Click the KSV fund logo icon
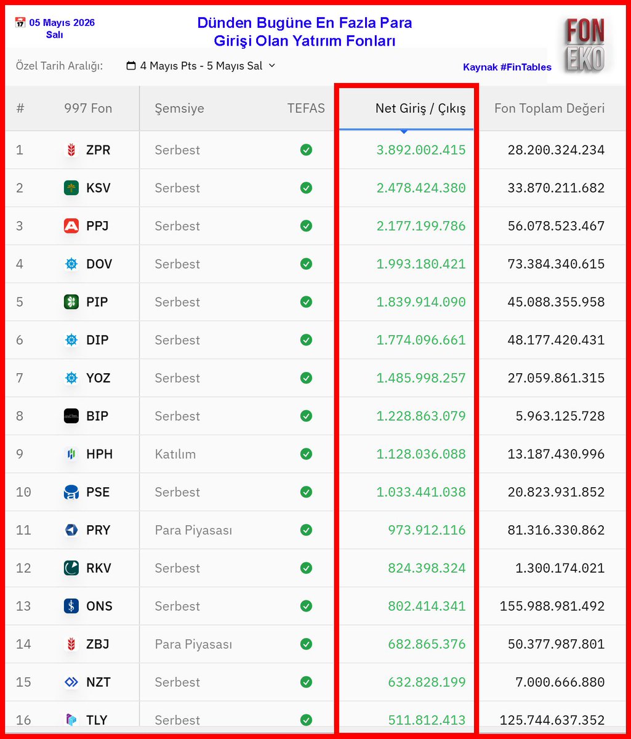 pos(71,188)
